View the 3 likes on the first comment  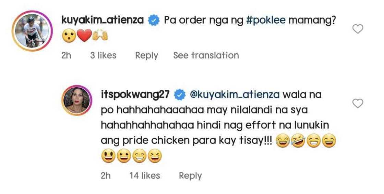pos(103,55)
